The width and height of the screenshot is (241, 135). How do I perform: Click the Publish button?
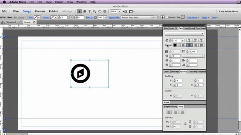tap(53, 11)
